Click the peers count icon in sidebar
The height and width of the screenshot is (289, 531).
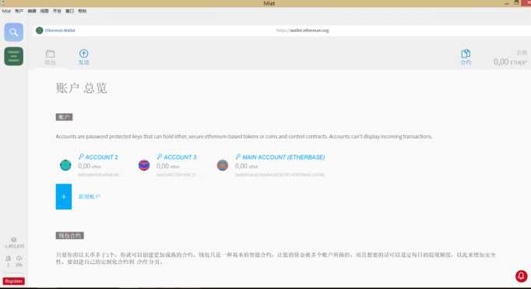[x=8, y=258]
